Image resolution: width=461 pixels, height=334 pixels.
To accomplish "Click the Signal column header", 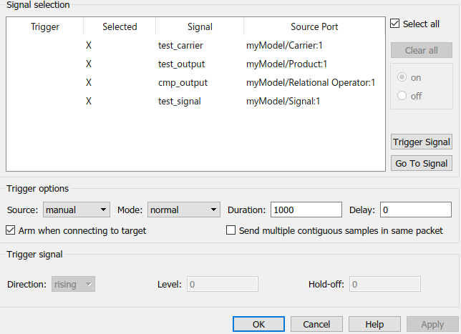I will [200, 27].
